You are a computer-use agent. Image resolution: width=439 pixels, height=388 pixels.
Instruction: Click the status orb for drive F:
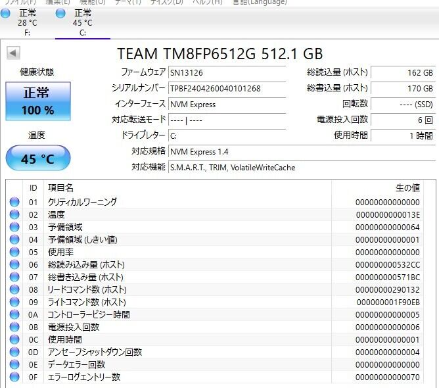pos(5,14)
